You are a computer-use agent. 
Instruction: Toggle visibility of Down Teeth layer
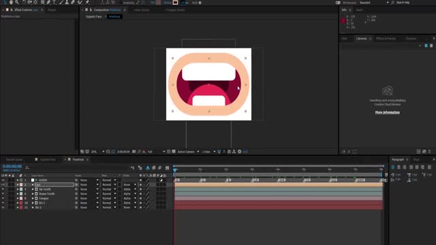3,194
